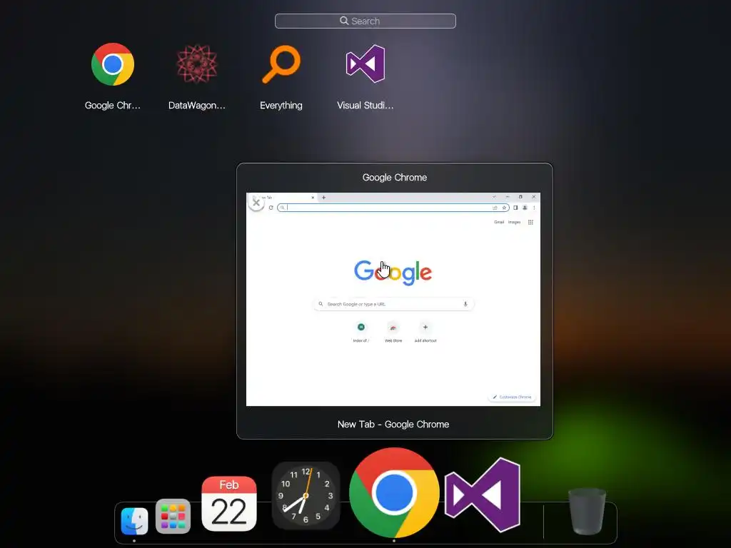Open the Calendar showing Feb 22
This screenshot has width=731, height=548.
pos(229,504)
